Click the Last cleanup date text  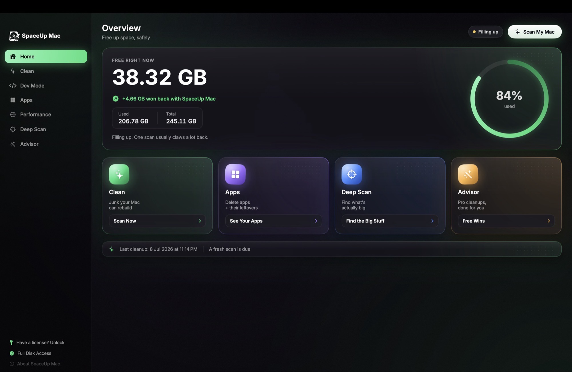pyautogui.click(x=158, y=249)
